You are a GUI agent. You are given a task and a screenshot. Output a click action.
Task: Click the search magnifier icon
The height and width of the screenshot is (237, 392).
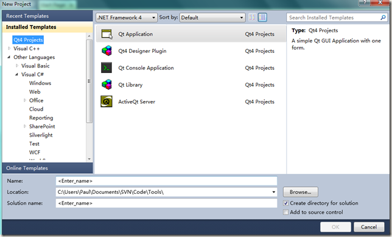click(383, 18)
